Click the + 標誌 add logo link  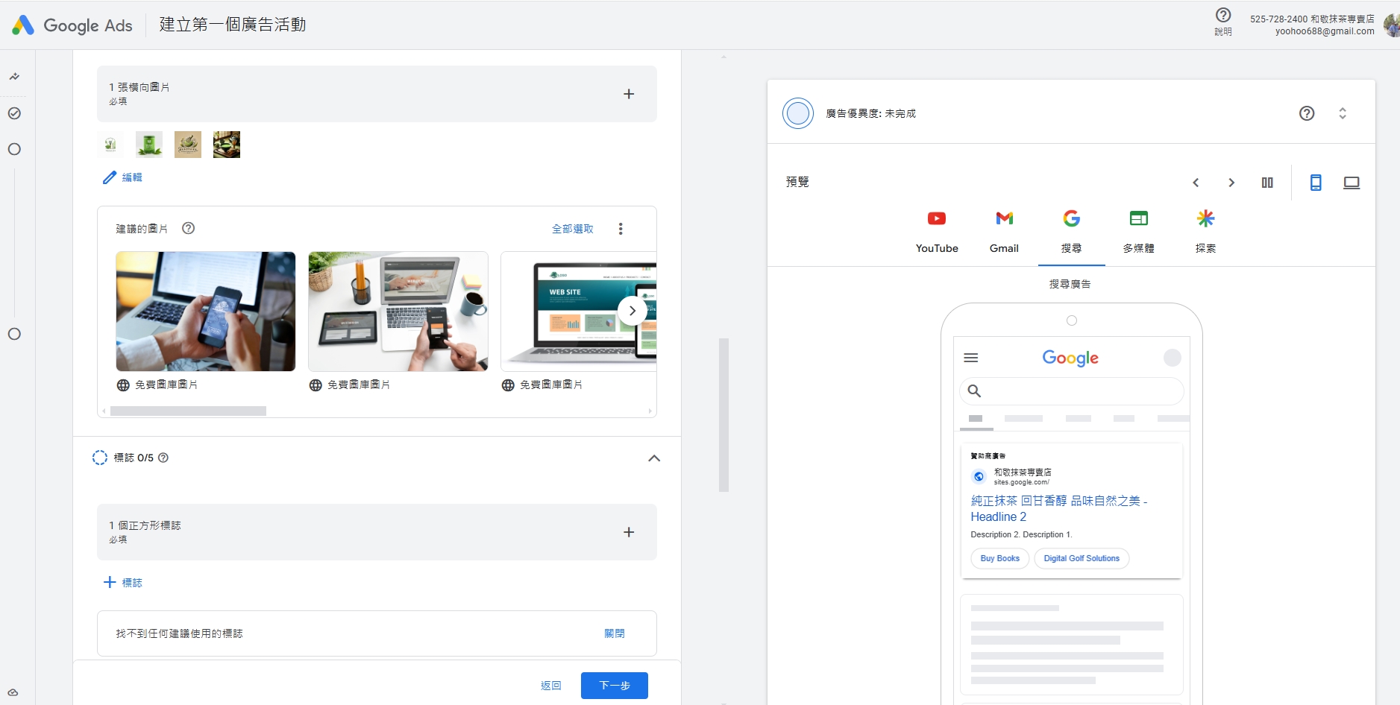pos(123,583)
